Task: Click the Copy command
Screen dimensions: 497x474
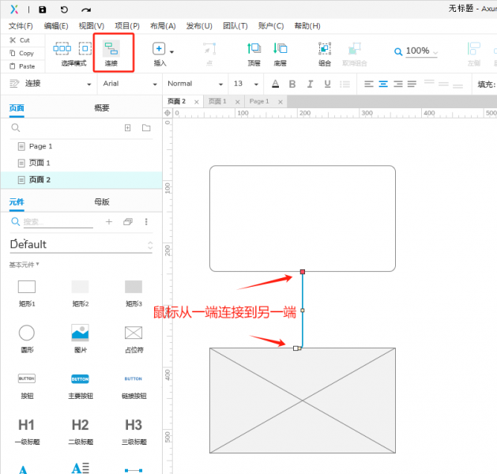Action: point(22,53)
